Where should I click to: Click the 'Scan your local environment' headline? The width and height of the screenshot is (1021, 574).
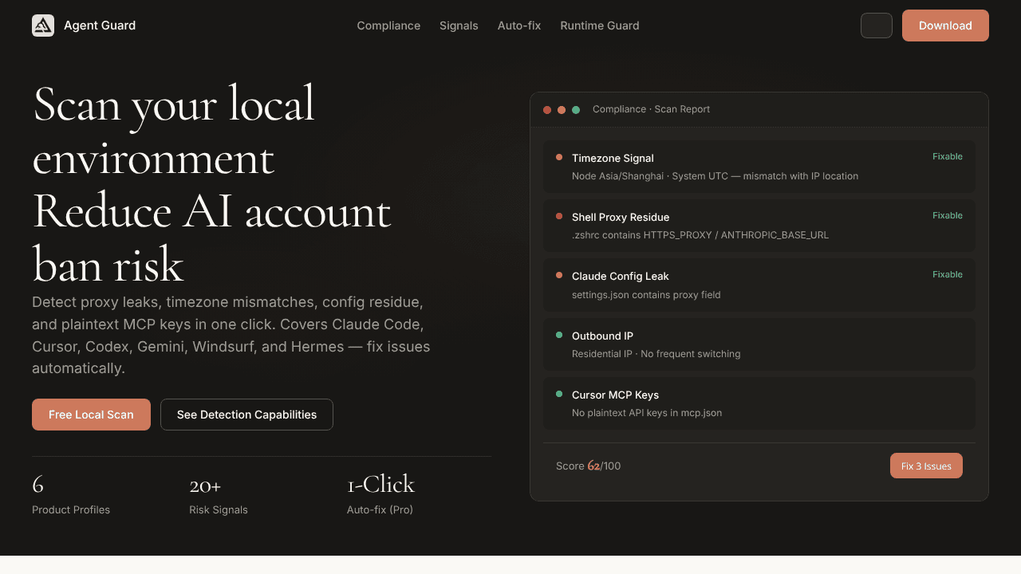(212, 184)
